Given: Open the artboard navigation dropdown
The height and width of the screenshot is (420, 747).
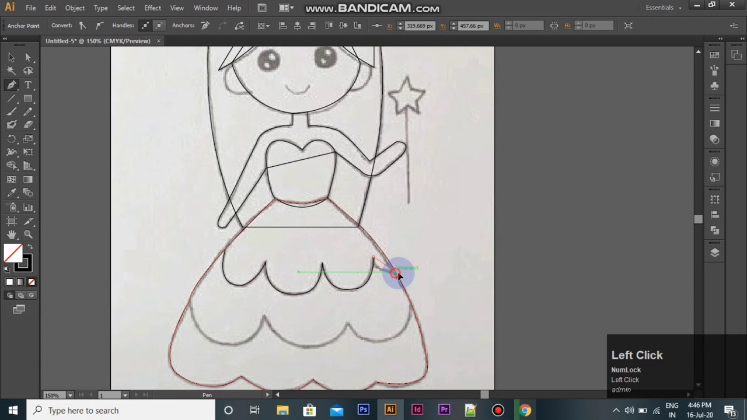Looking at the screenshot, I should (x=125, y=395).
